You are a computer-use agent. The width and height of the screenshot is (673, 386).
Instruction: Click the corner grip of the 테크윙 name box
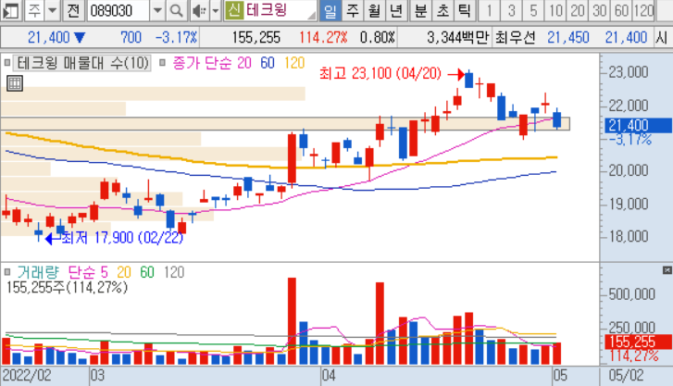pos(312,17)
